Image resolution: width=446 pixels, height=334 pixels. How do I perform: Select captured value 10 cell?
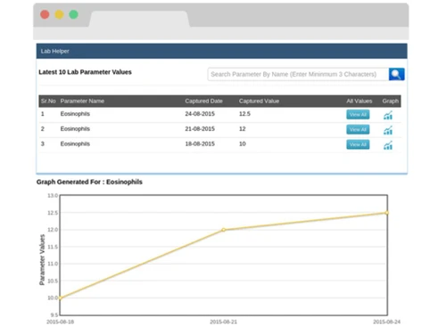[243, 143]
